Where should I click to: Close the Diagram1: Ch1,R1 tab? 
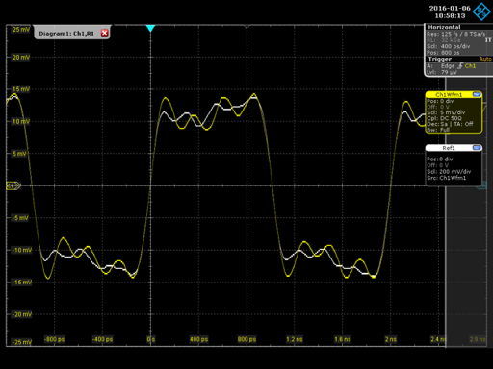(x=105, y=33)
